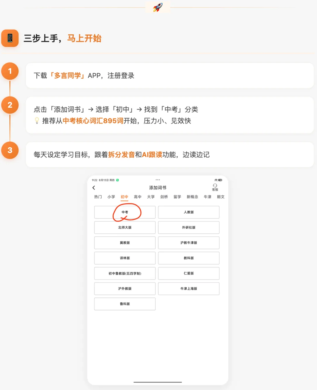Select the 外研社版 button
317x390 pixels.
pyautogui.click(x=189, y=227)
